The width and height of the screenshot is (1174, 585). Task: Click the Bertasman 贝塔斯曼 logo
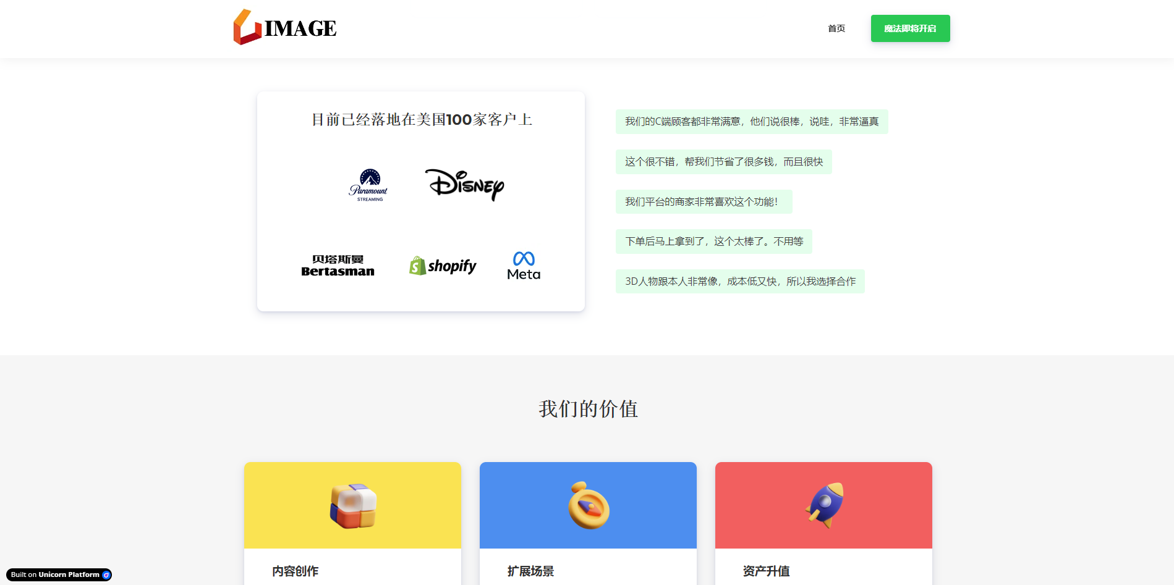[x=338, y=266]
